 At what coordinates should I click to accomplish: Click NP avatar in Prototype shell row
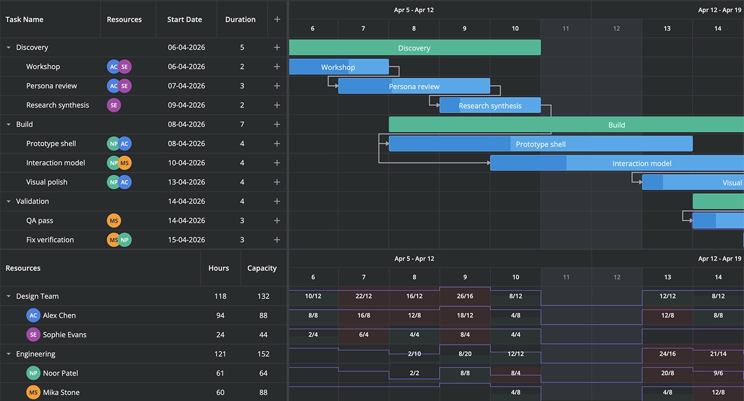click(x=114, y=144)
